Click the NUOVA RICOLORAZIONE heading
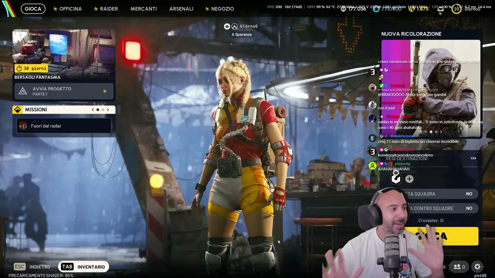 (411, 34)
